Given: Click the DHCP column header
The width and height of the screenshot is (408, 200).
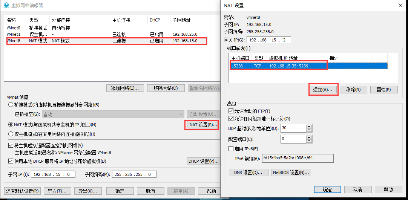Looking at the screenshot, I should point(159,20).
